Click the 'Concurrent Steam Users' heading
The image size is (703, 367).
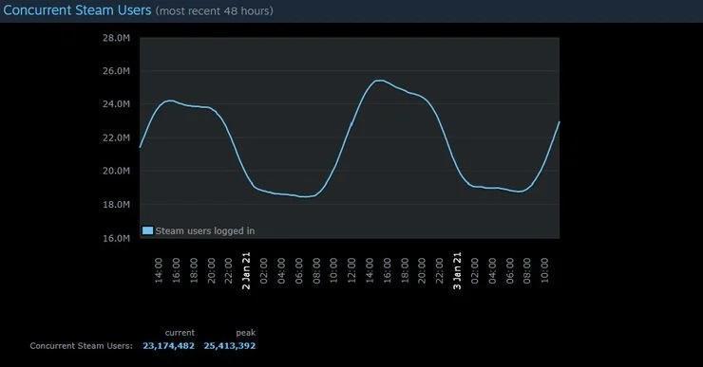point(77,10)
